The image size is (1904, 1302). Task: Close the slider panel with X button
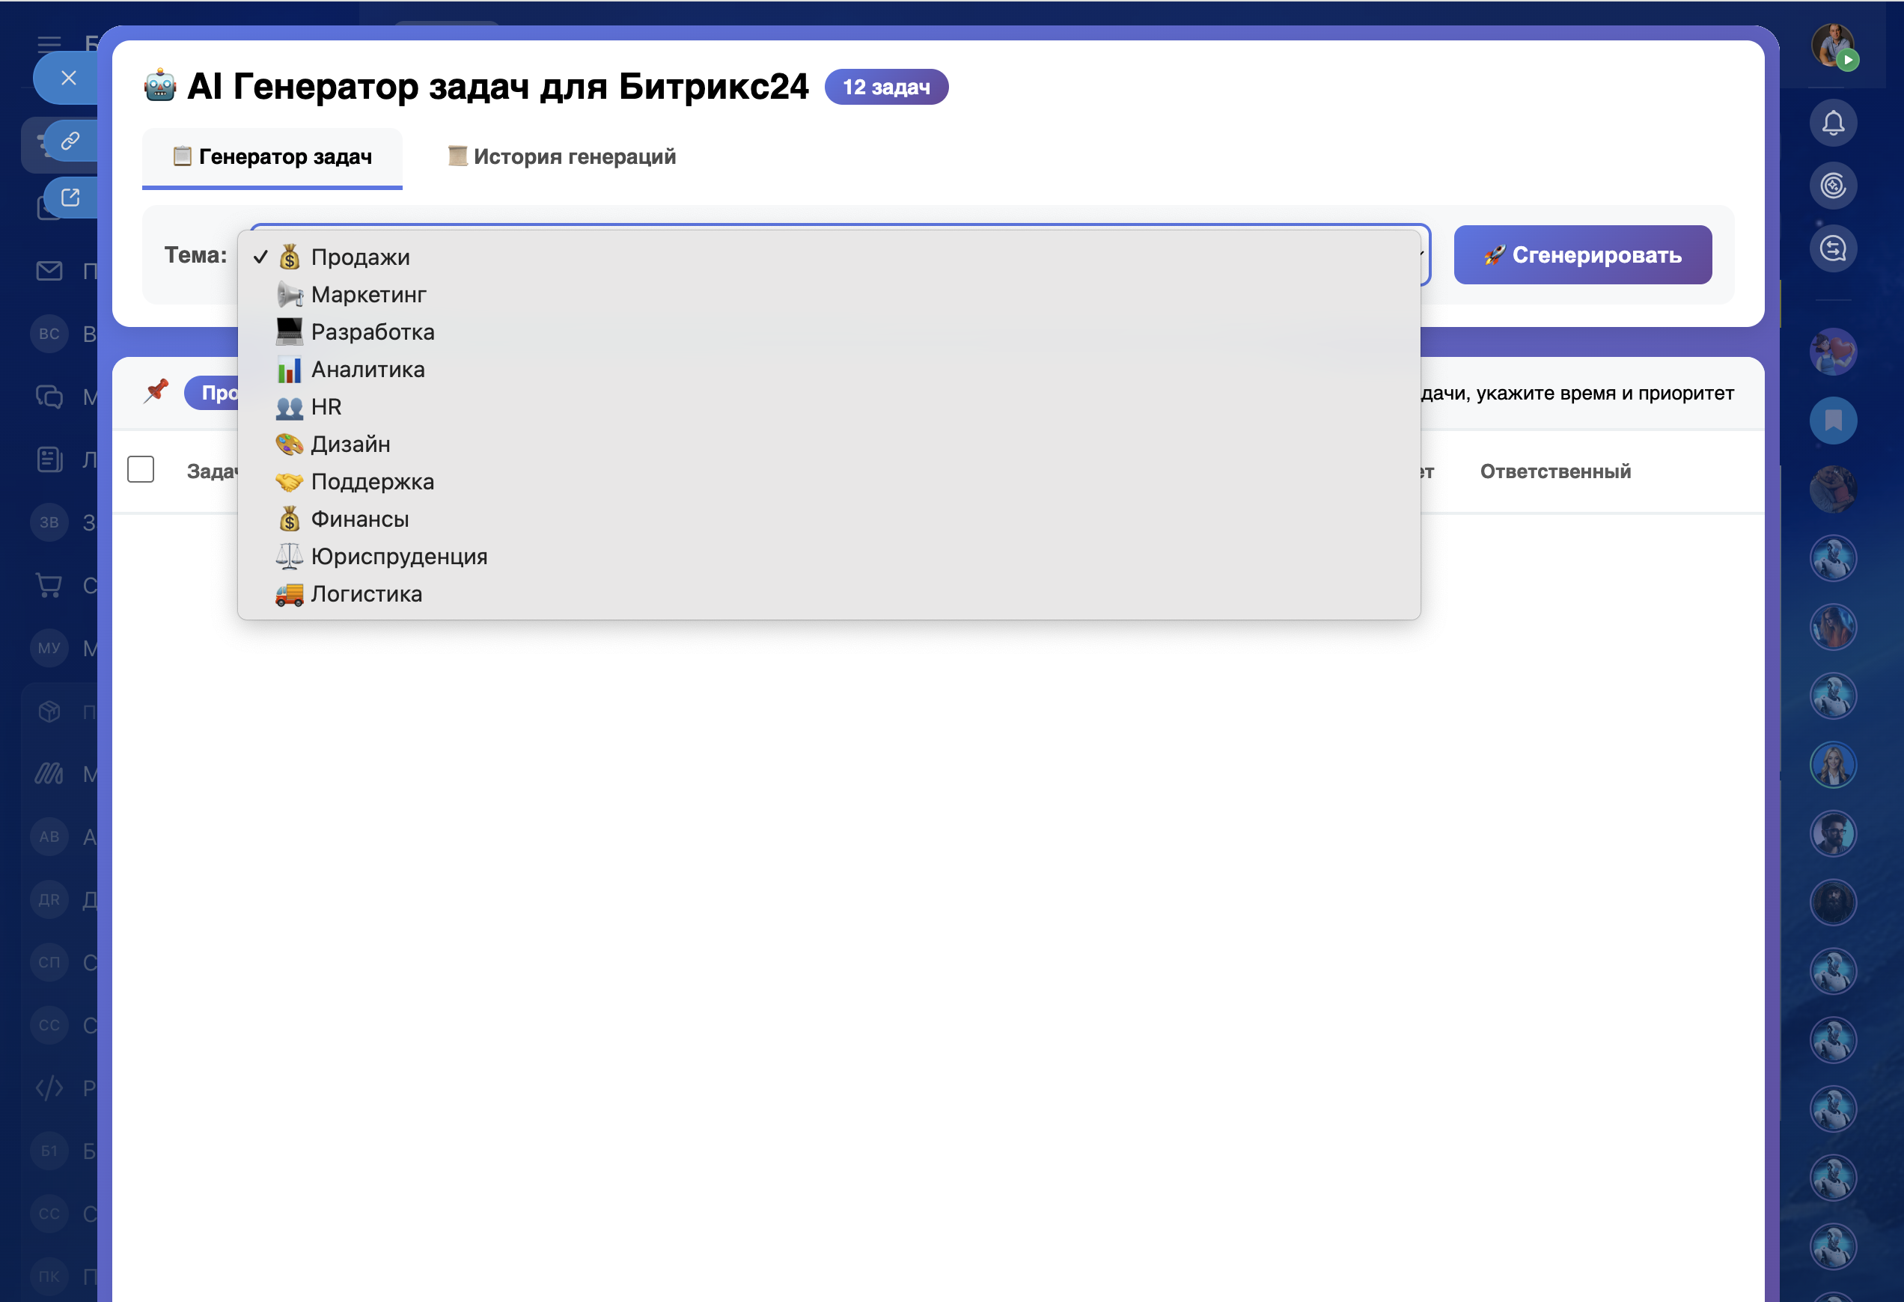coord(69,78)
